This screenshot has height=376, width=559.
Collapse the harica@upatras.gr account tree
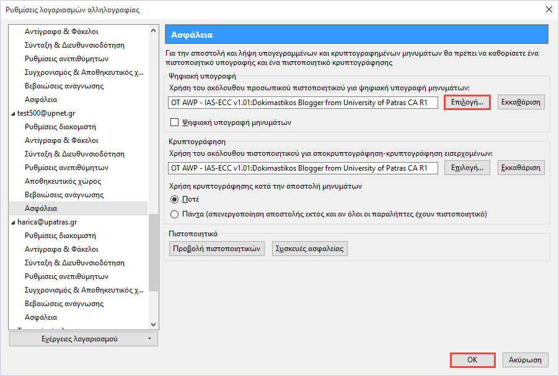13,223
